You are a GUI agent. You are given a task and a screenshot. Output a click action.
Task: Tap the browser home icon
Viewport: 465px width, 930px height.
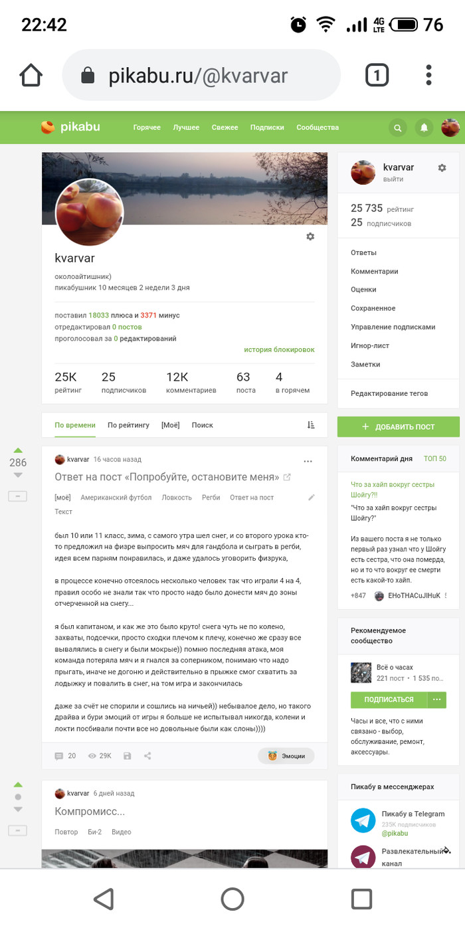[31, 76]
